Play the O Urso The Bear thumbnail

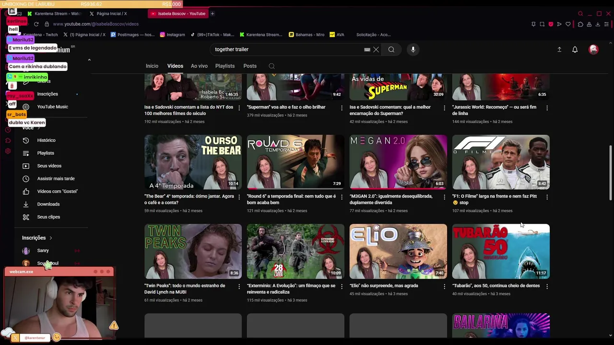(x=193, y=162)
